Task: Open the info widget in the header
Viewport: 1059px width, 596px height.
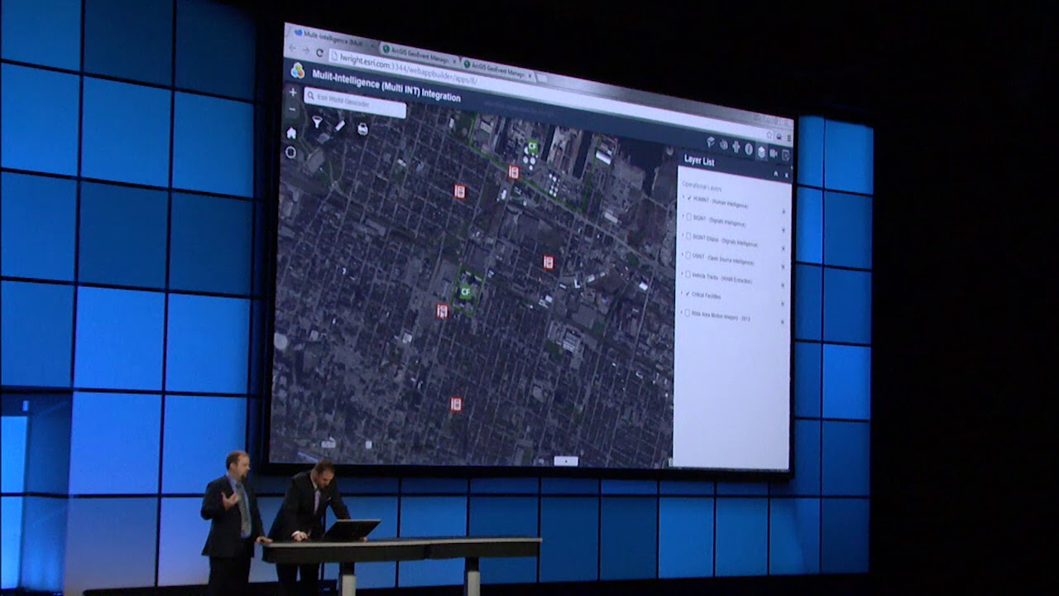Action: tap(749, 150)
